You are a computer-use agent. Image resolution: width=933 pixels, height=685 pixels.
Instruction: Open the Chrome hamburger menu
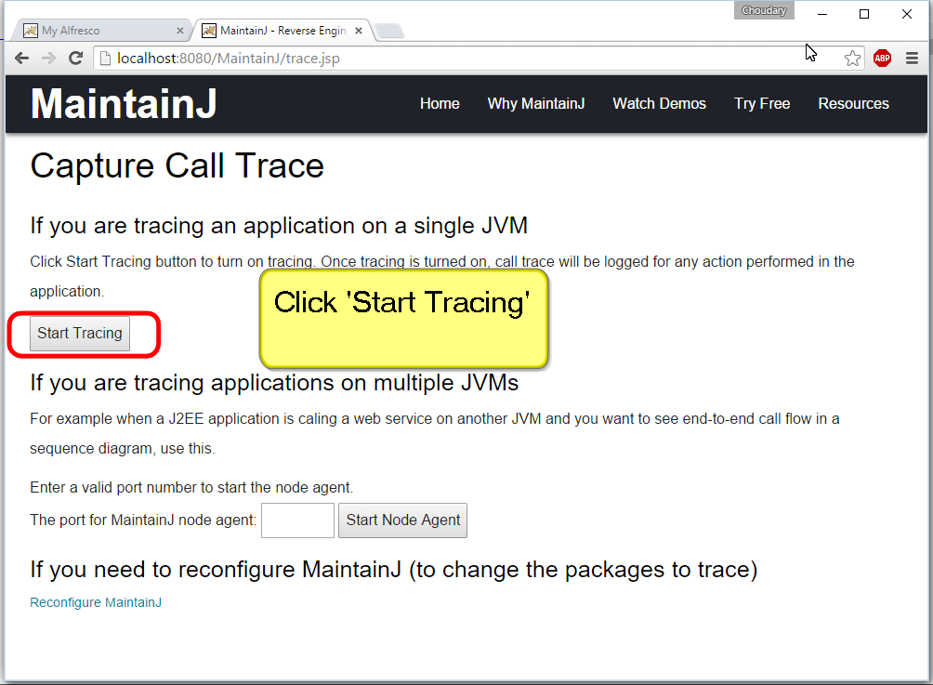point(912,59)
